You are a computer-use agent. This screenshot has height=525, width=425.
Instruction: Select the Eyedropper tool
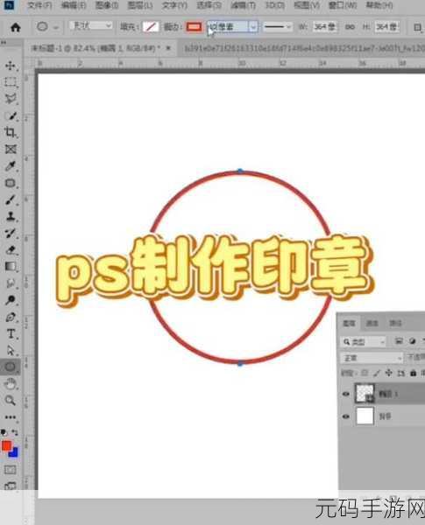(x=10, y=166)
